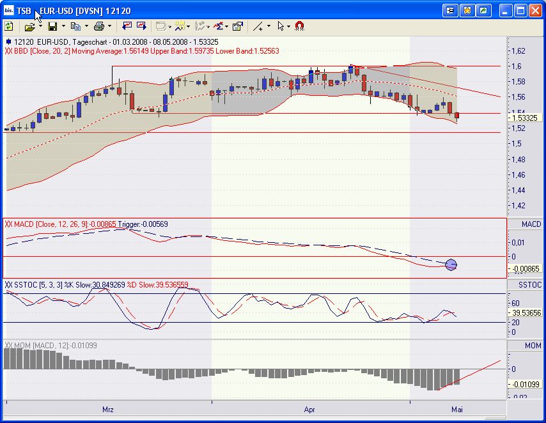Close the TSB chart window
The height and width of the screenshot is (423, 546).
(x=536, y=11)
